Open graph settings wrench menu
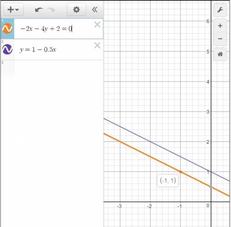Viewport: 231px width, 227px height. [x=220, y=10]
